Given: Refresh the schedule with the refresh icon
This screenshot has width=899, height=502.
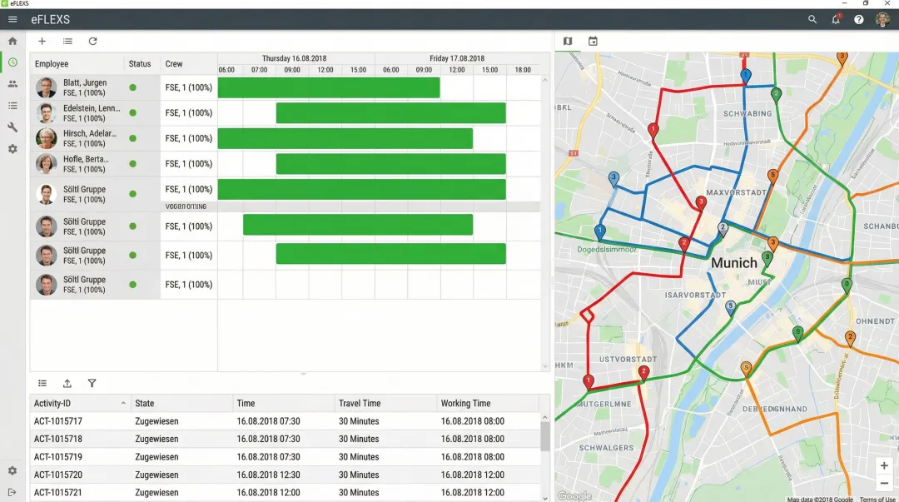Looking at the screenshot, I should coord(92,41).
